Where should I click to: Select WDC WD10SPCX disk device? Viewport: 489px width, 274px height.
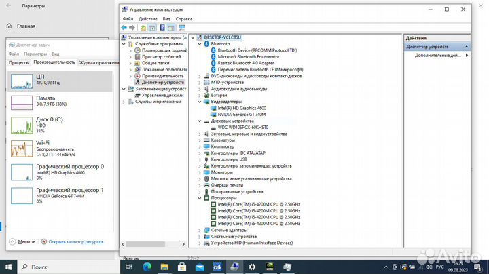click(243, 128)
